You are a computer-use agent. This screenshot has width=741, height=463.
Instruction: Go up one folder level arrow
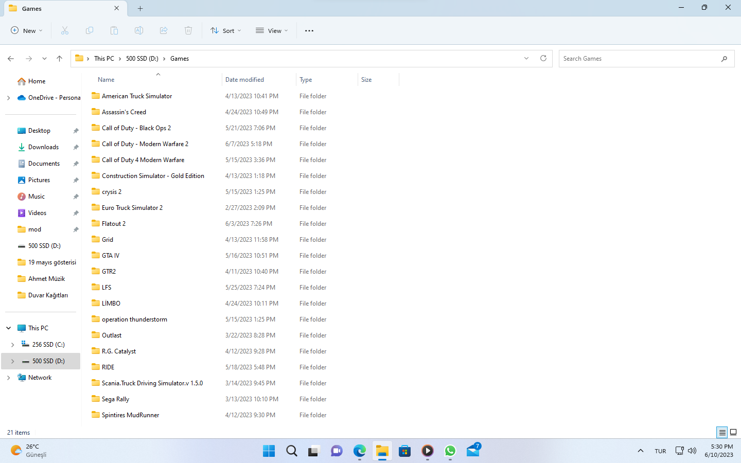(60, 59)
